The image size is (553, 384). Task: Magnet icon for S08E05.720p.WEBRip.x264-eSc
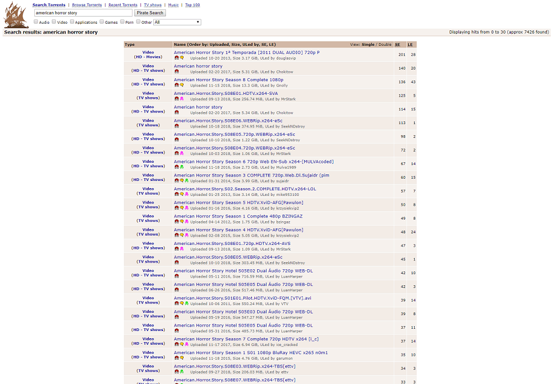pos(177,140)
